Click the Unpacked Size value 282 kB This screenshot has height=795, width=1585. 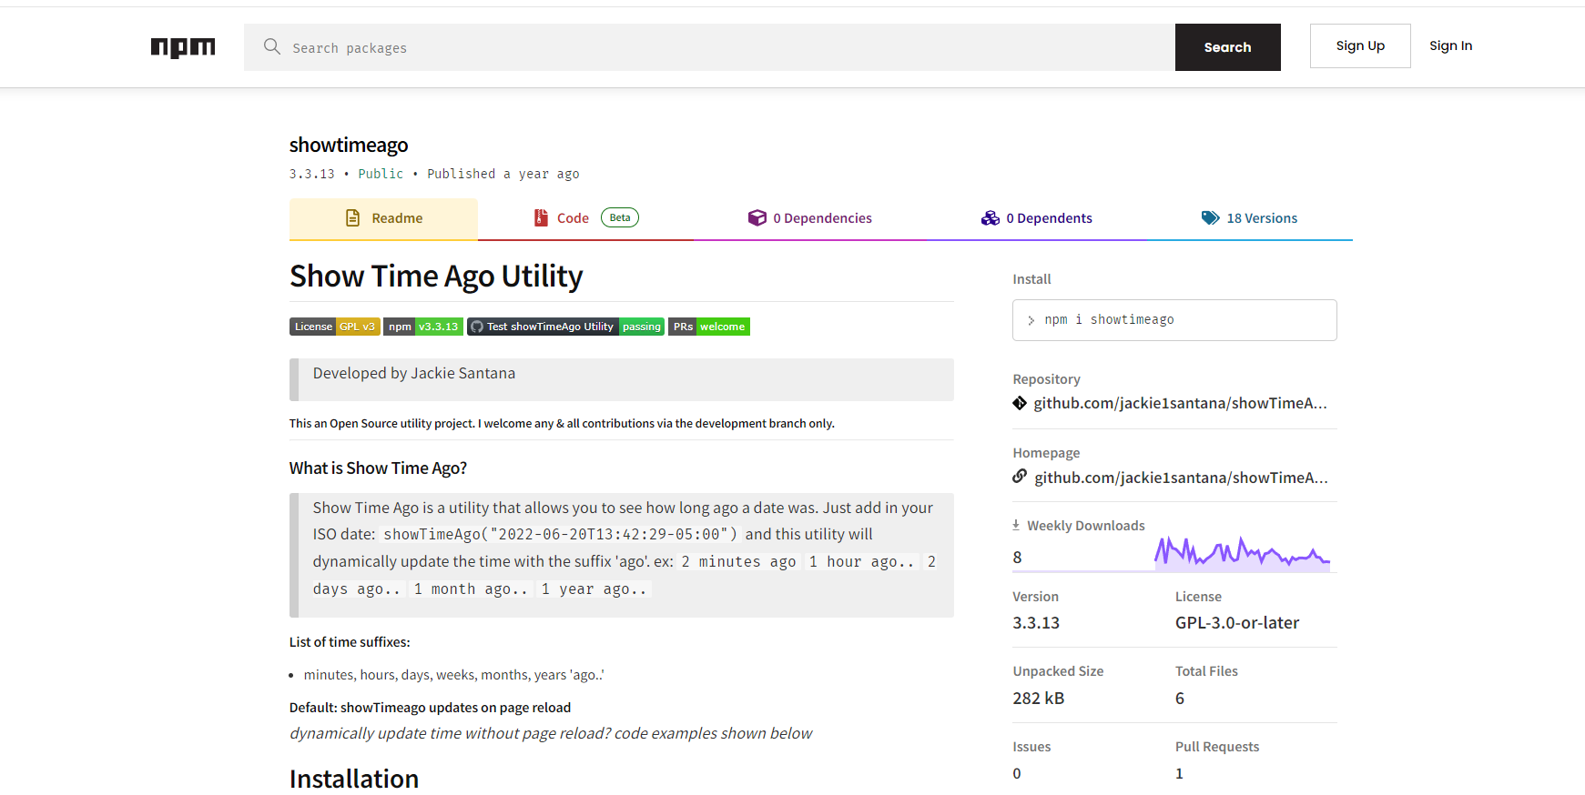point(1039,699)
